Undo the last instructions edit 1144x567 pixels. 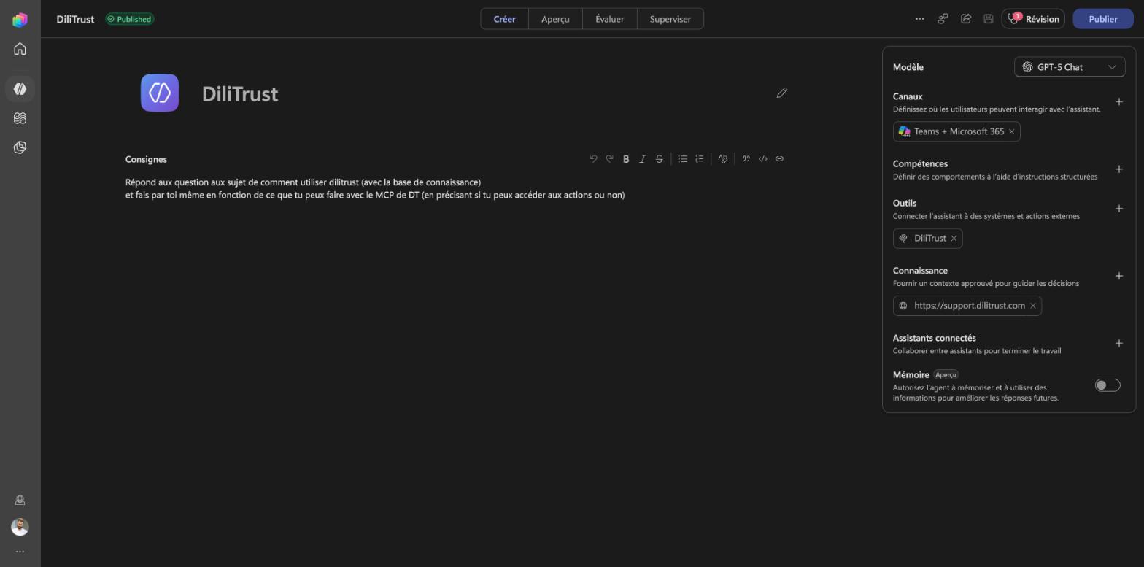tap(593, 159)
